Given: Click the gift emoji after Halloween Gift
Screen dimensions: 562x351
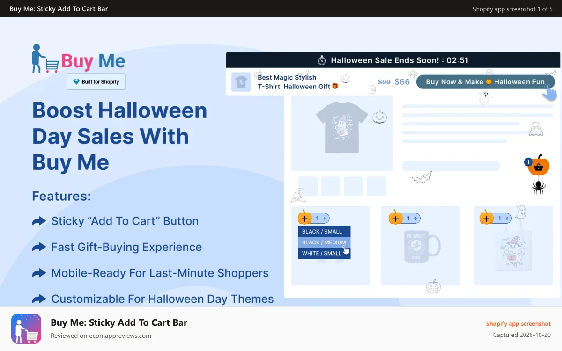Looking at the screenshot, I should tap(335, 86).
